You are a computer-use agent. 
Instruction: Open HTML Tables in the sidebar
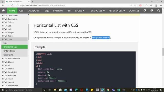(8, 36)
